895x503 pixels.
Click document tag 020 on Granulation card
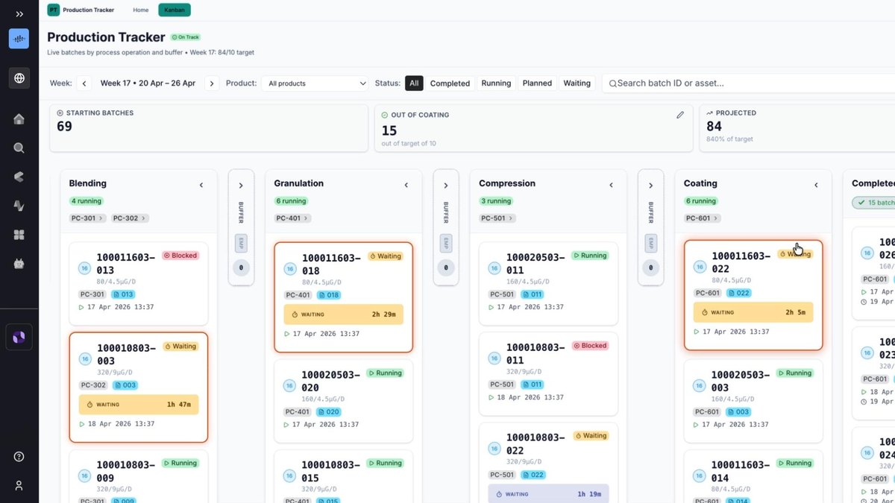329,411
